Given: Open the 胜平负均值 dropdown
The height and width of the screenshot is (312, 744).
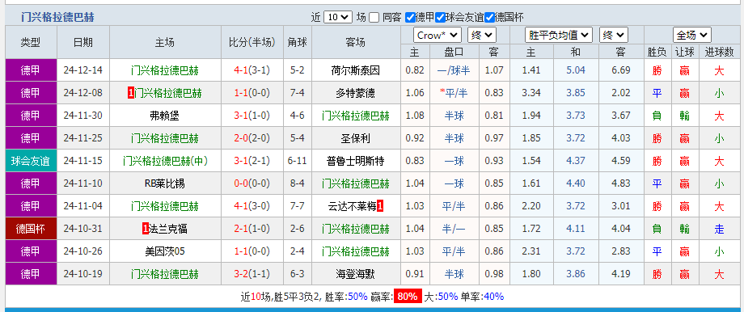Looking at the screenshot, I should (x=559, y=35).
